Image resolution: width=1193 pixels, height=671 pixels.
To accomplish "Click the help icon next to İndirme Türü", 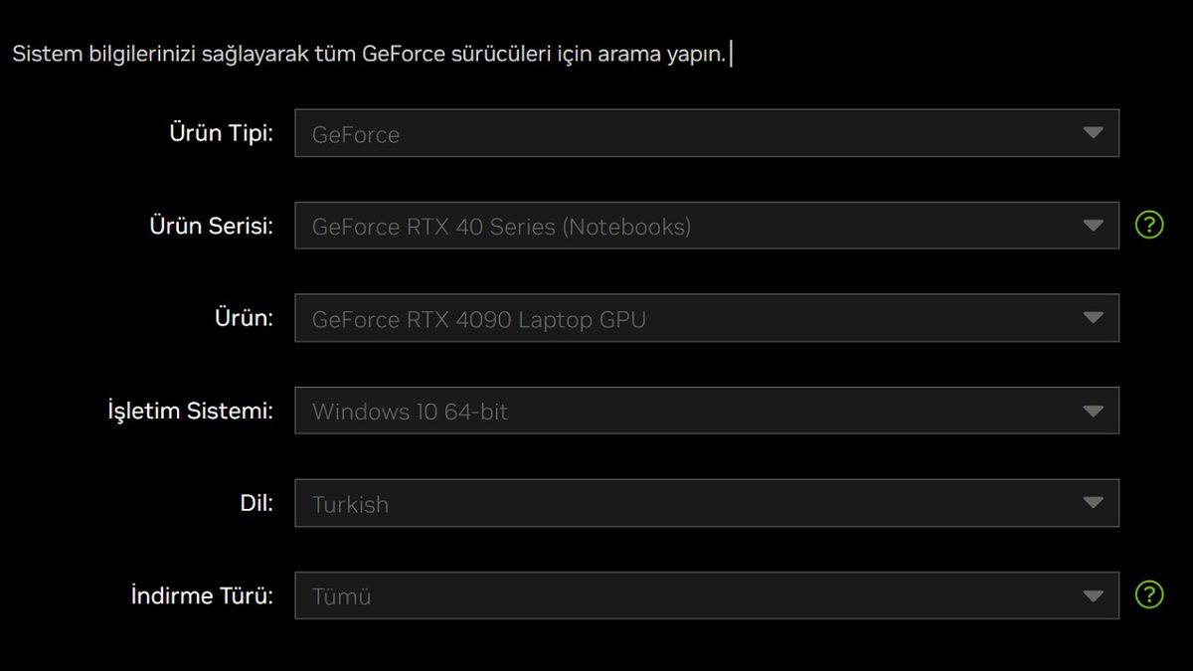I will pyautogui.click(x=1148, y=595).
